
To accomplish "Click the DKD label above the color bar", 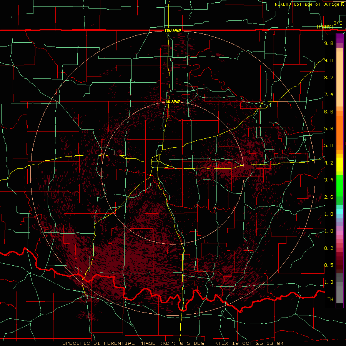I will pyautogui.click(x=338, y=23).
